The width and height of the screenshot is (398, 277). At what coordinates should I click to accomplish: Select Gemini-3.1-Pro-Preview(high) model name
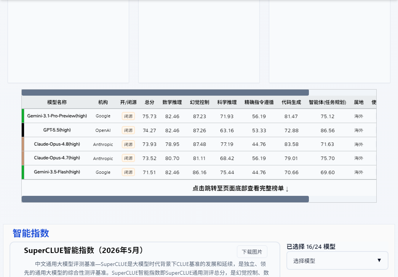57,116
